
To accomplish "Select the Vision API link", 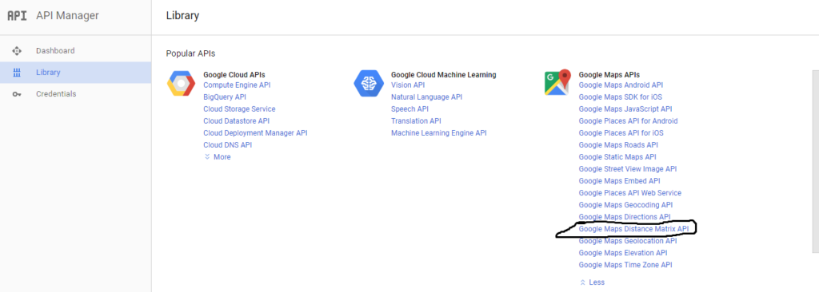I will [408, 85].
